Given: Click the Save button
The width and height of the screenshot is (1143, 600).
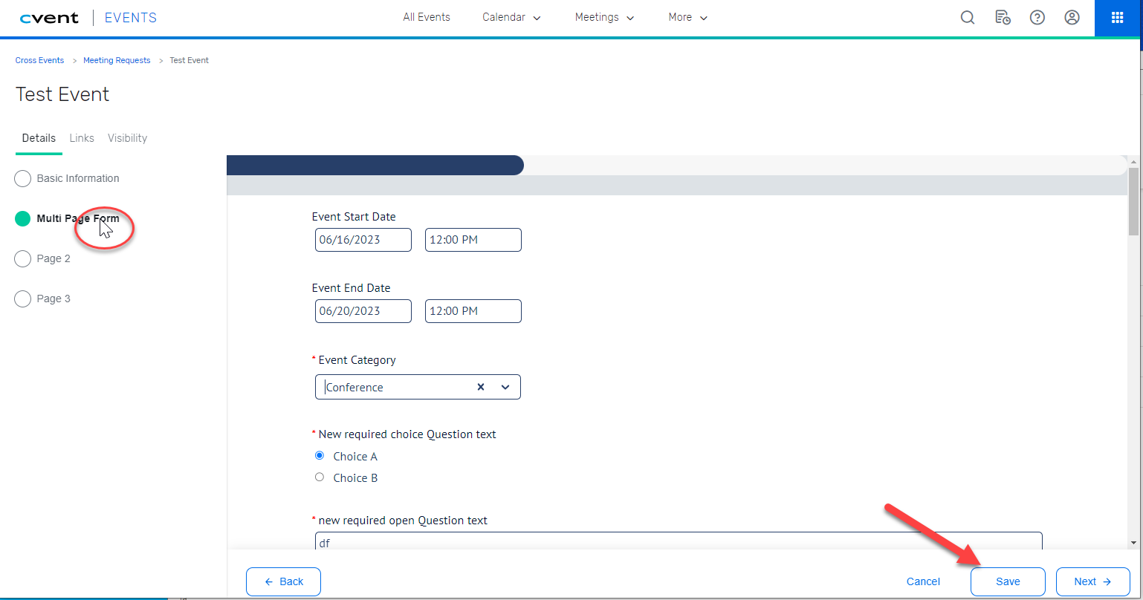Looking at the screenshot, I should tap(1008, 581).
